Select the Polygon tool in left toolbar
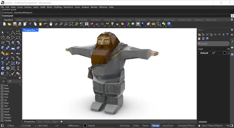 [x=2, y=43]
